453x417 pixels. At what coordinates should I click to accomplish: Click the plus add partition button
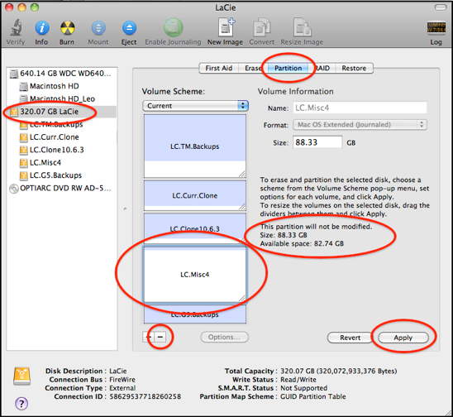(149, 337)
